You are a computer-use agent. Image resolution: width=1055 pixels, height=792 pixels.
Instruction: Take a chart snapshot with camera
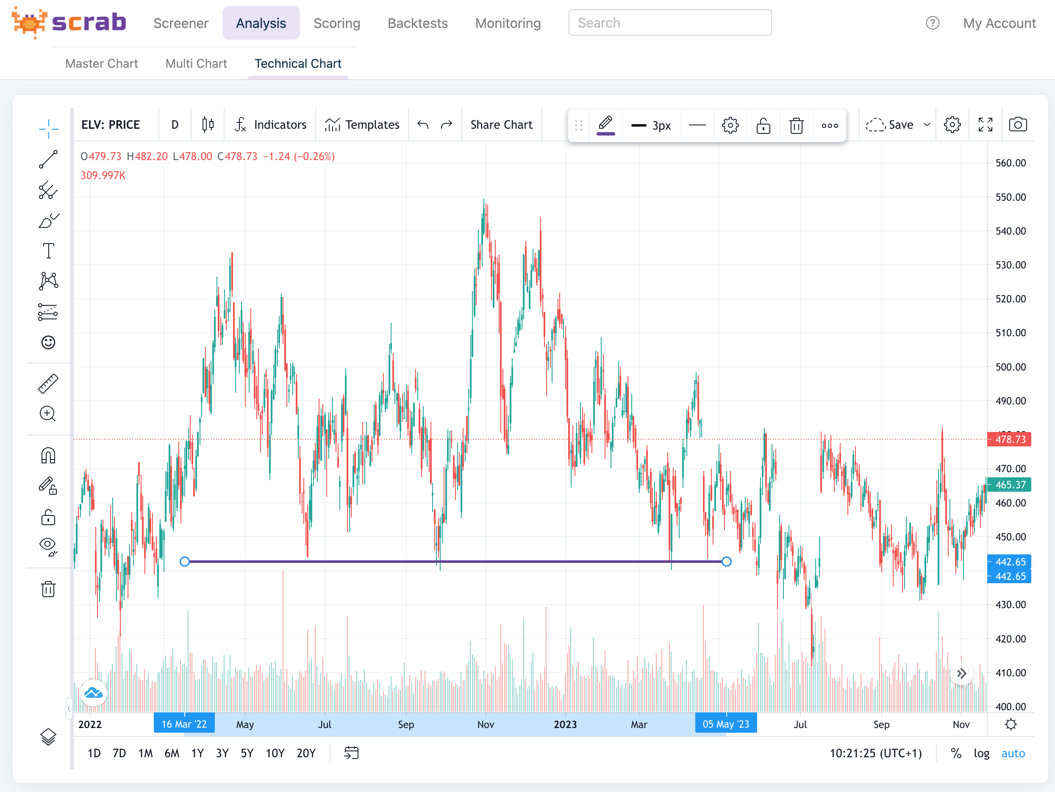point(1018,125)
